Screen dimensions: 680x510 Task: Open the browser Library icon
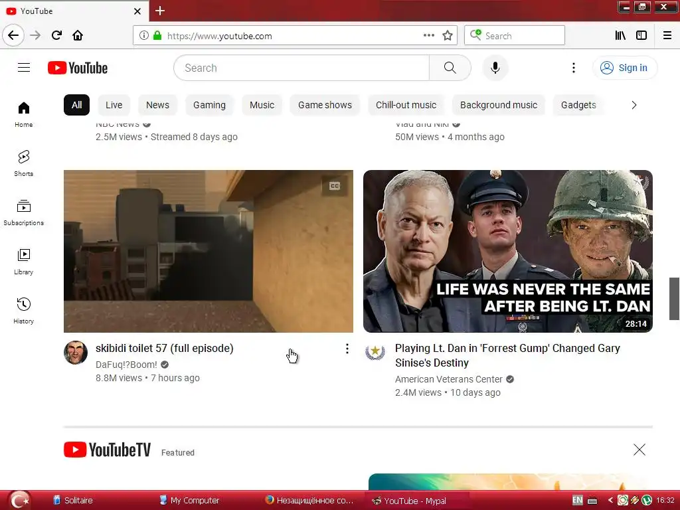coord(620,36)
